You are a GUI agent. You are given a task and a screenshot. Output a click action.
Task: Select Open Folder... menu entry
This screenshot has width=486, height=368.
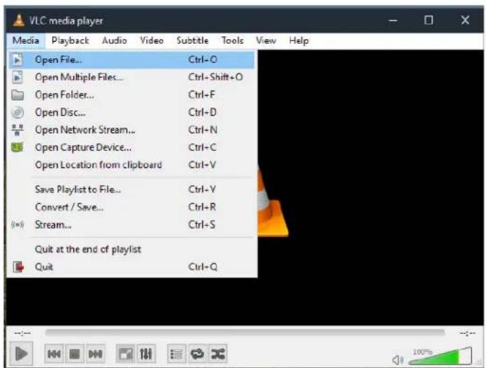(x=132, y=95)
